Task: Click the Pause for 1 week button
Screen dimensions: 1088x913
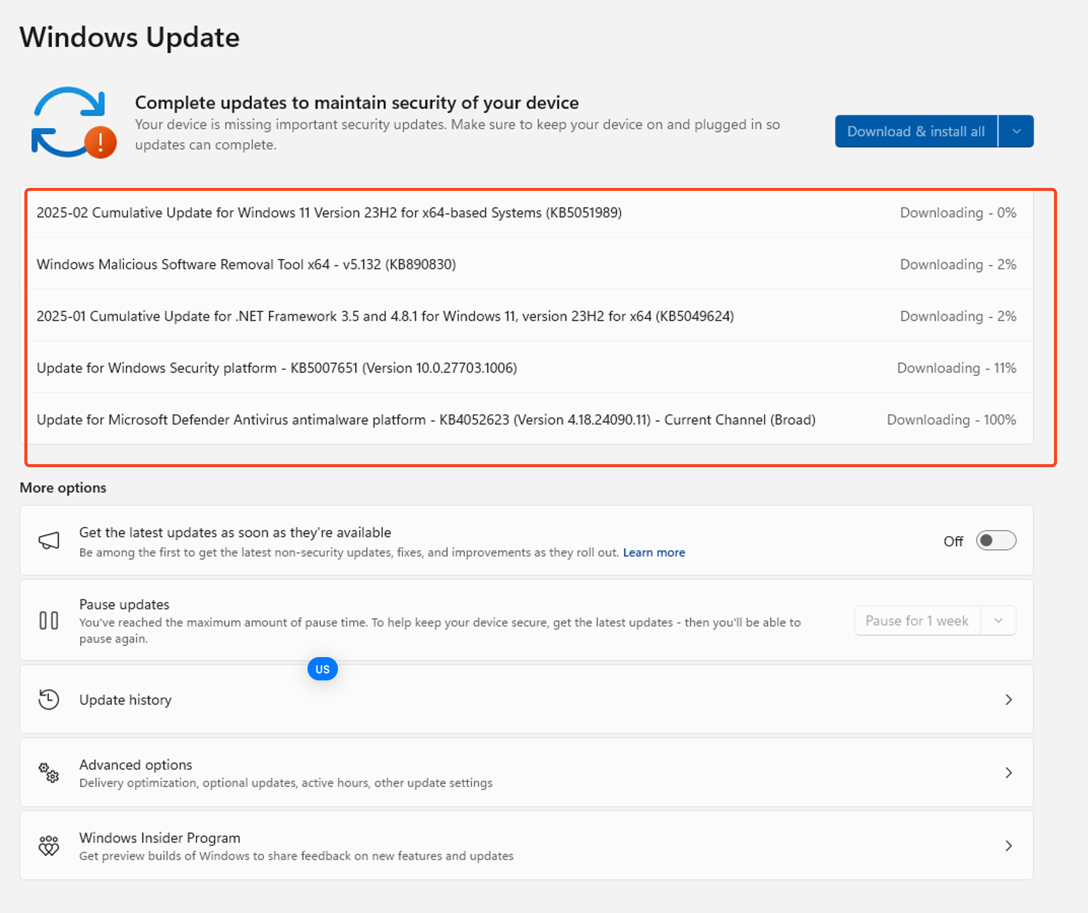Action: point(916,621)
